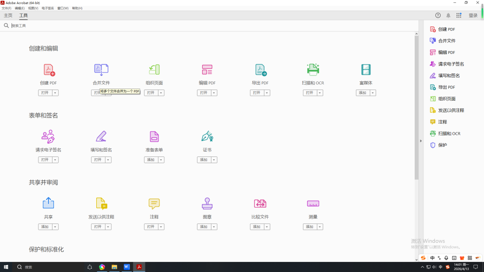Click the 创建 PDF tool icon

49,70
